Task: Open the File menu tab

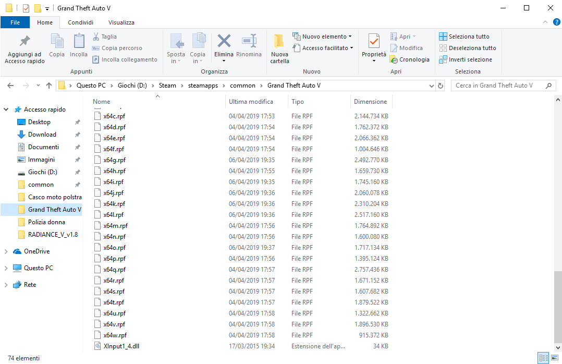Action: tap(15, 22)
